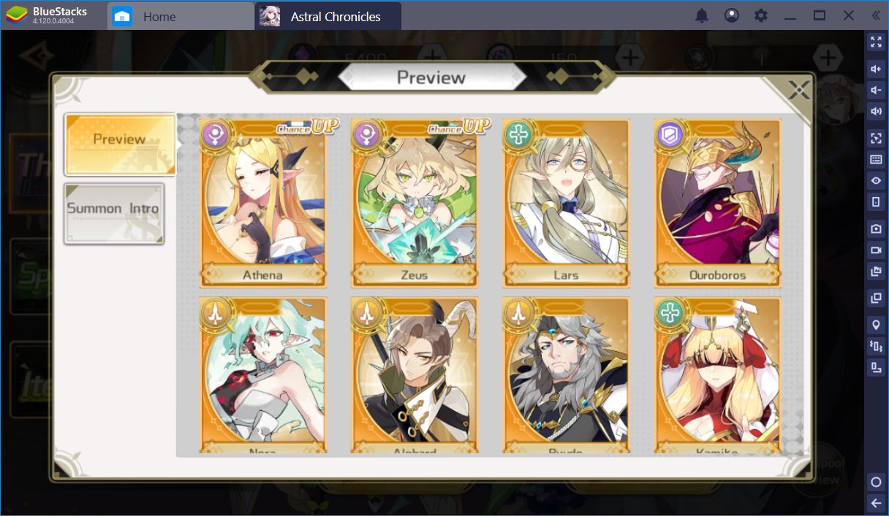
Task: Open BlueStacks settings gear
Action: (x=761, y=15)
